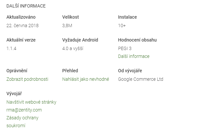220x138 pixels.
Task: Click the Instalace label
Action: [127, 17]
